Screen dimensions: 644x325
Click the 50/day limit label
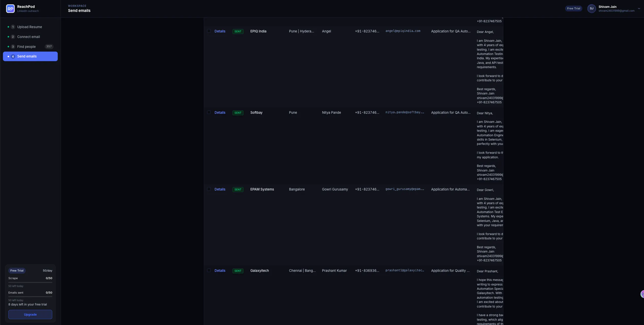(x=47, y=271)
